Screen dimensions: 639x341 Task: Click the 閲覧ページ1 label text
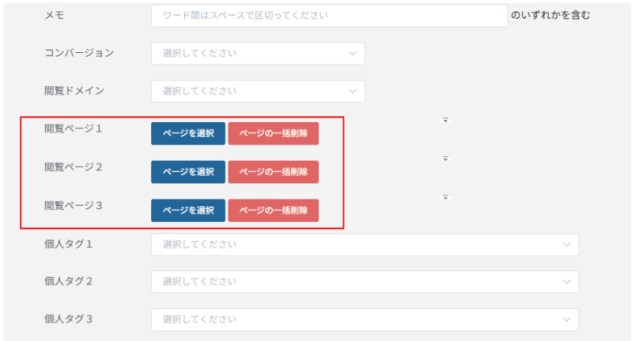[x=73, y=129]
